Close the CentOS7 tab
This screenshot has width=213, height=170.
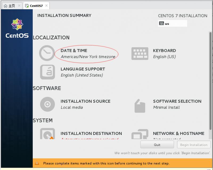(46, 6)
